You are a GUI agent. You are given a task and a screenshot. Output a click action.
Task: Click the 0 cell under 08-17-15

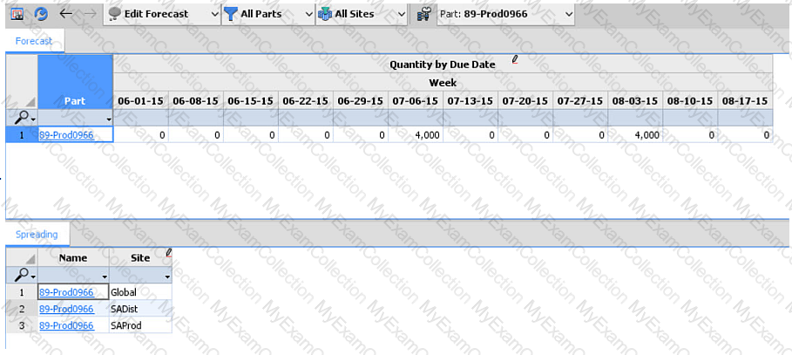coord(745,134)
